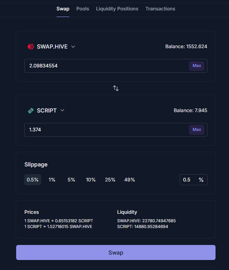
Task: Expand the SCRIPT token dropdown chevron
Action: click(62, 111)
